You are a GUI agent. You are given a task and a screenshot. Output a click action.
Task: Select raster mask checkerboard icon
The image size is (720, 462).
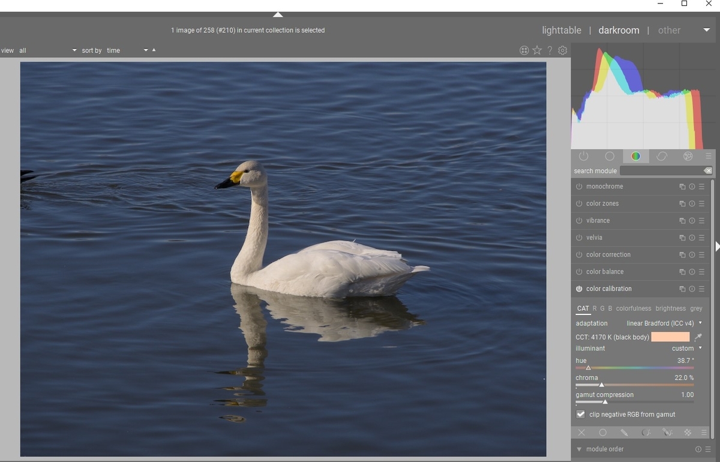(x=688, y=433)
